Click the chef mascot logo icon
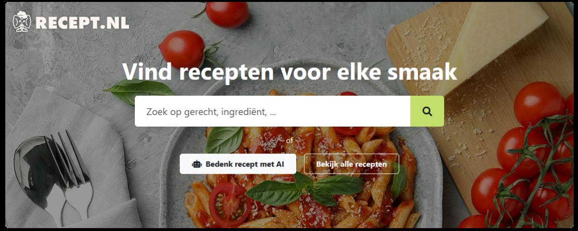This screenshot has width=578, height=231. (23, 21)
